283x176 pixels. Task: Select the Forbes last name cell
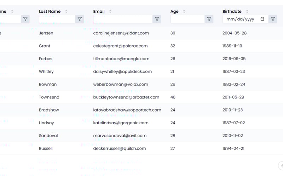click(x=46, y=59)
